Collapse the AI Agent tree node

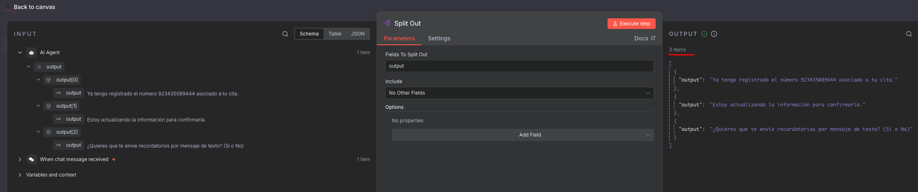(20, 53)
